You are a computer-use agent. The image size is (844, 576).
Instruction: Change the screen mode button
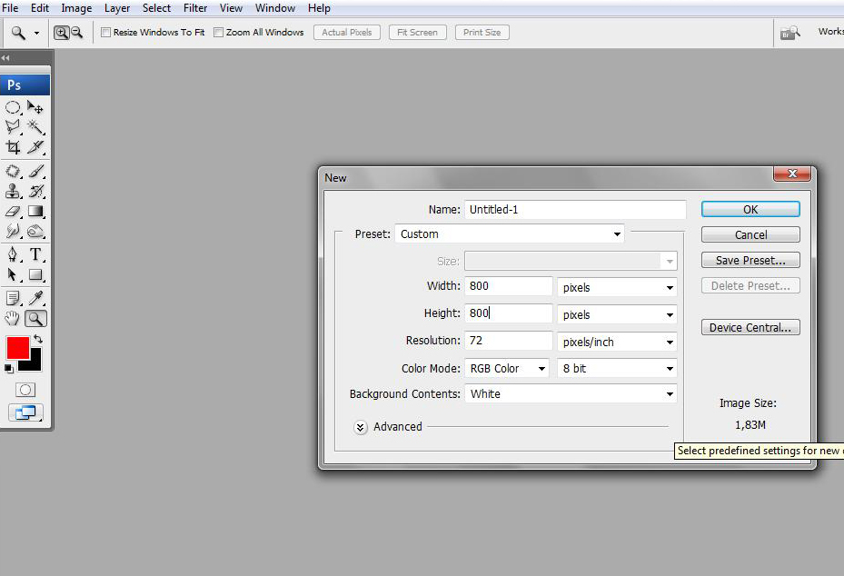pos(25,412)
